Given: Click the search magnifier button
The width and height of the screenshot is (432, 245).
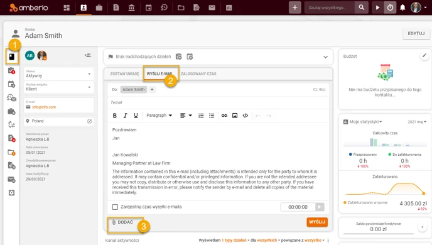Looking at the screenshot, I should click(x=362, y=8).
